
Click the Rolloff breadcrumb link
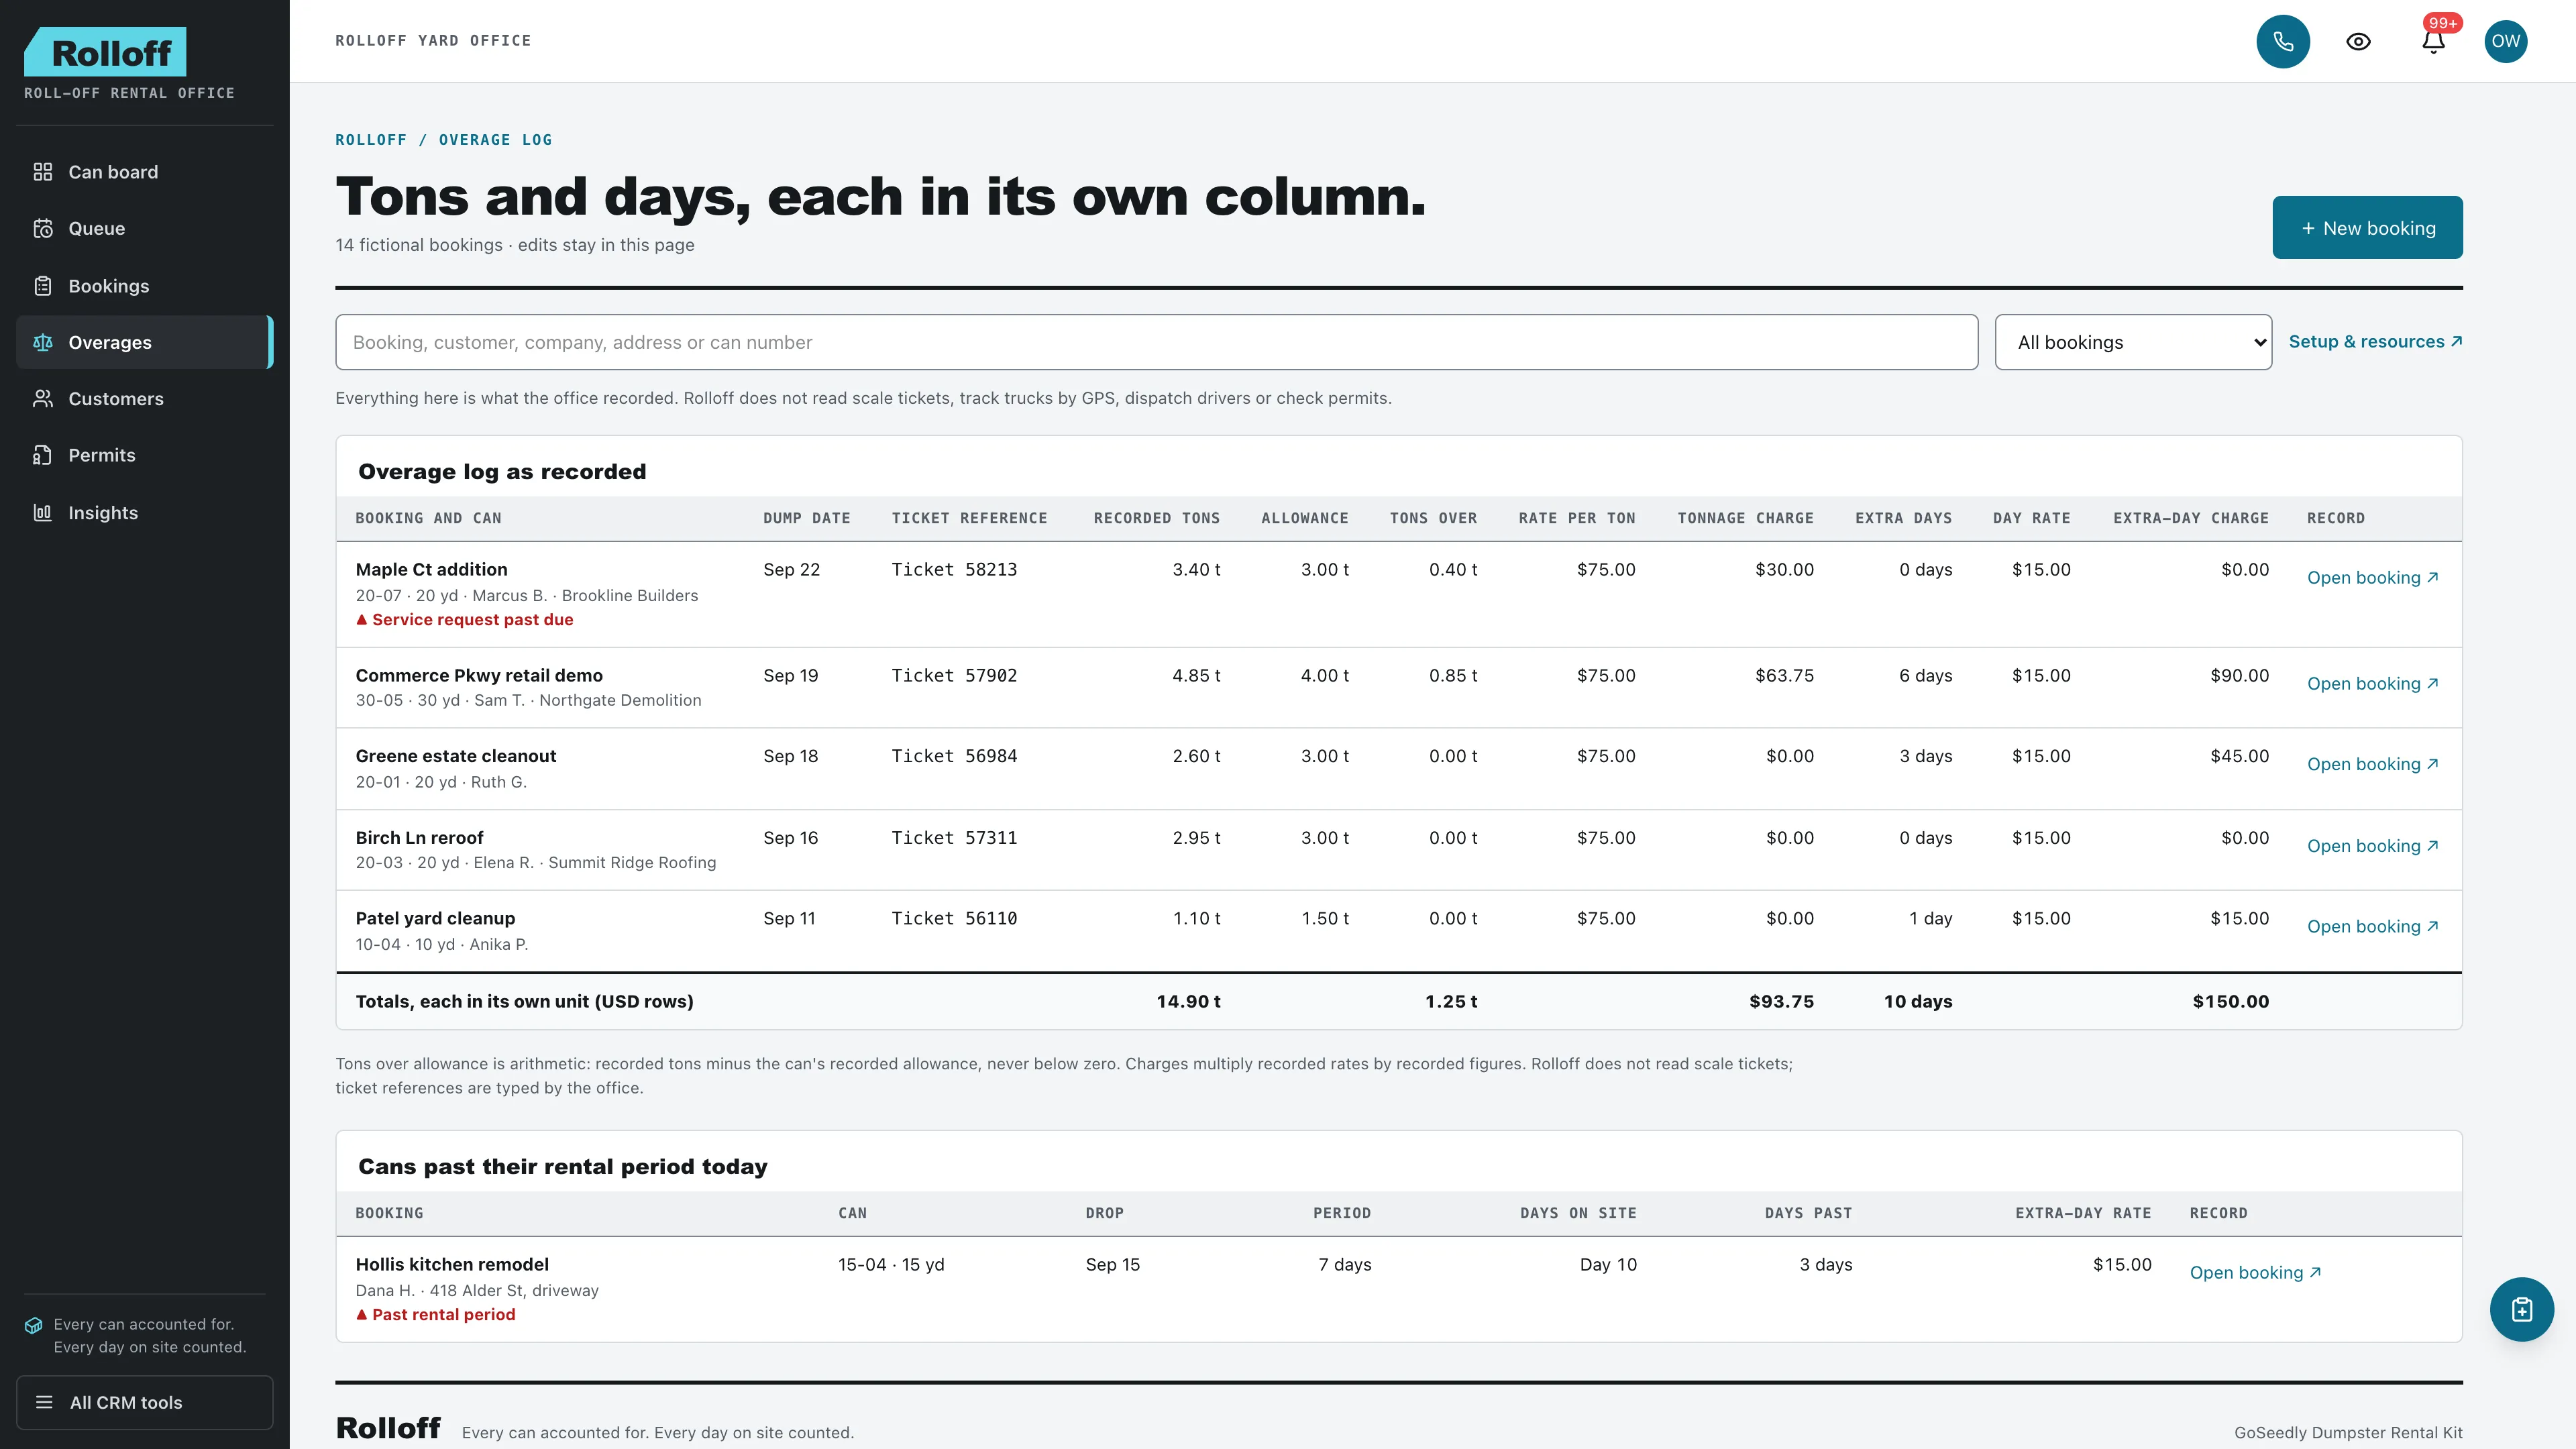371,140
